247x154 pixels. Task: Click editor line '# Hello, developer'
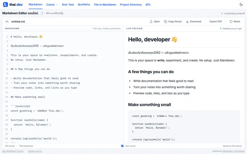[27, 37]
